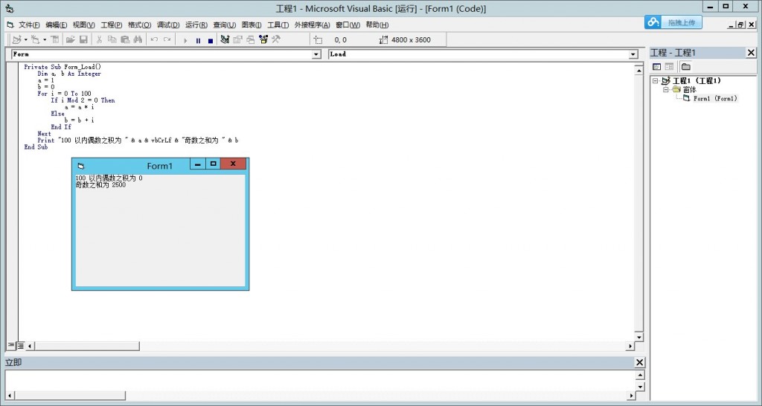Open the Form object dropdown list

pos(316,54)
